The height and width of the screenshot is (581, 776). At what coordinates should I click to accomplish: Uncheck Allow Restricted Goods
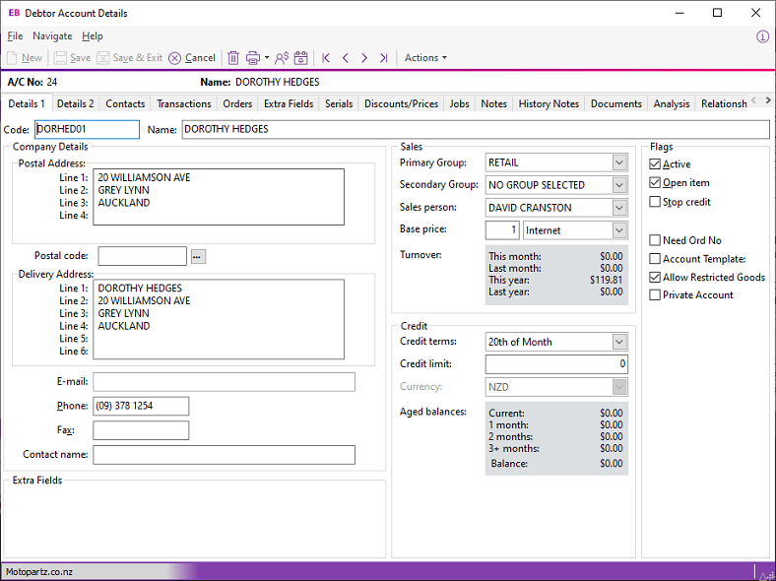pyautogui.click(x=656, y=278)
